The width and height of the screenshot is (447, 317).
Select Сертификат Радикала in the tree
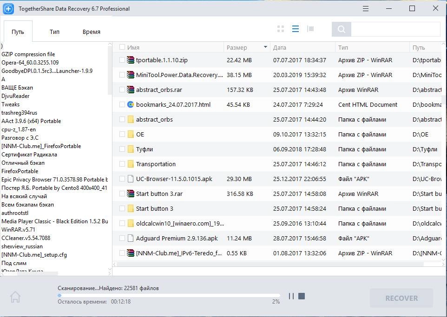[29, 155]
